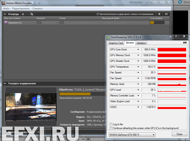The image size is (190, 141).
Task: Click the 1026.0 MHz memory clock value
Action: click(149, 55)
